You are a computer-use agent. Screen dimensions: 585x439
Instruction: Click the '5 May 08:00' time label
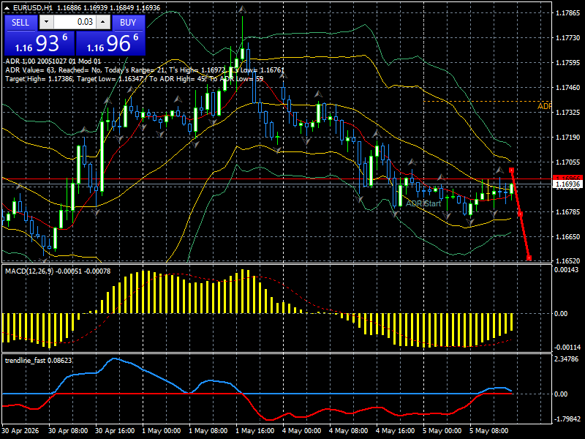coord(488,431)
